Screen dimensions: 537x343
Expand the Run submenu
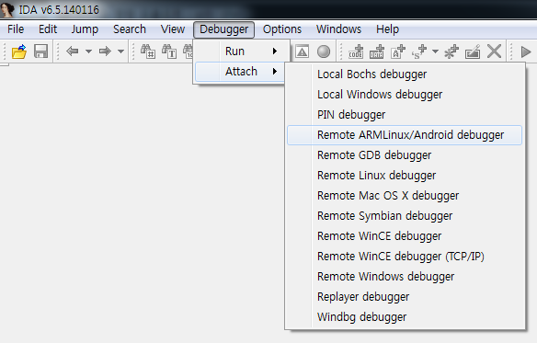[x=241, y=51]
